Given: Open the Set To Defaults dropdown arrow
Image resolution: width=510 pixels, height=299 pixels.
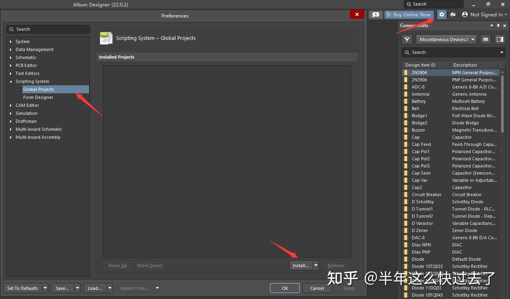Looking at the screenshot, I should tap(45, 288).
